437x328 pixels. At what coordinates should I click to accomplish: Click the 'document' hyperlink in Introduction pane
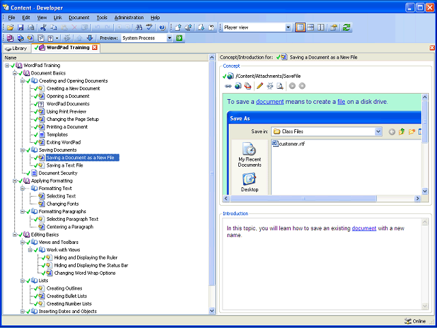tap(364, 228)
